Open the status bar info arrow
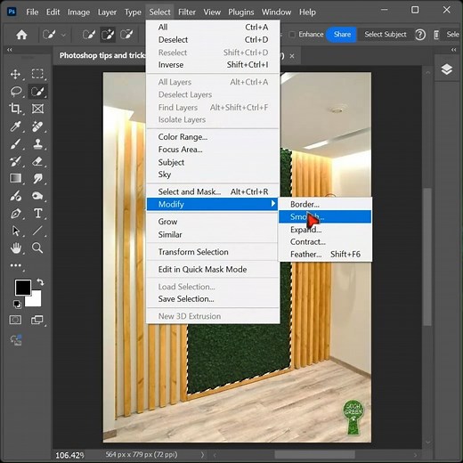Image resolution: width=463 pixels, height=463 pixels. pyautogui.click(x=202, y=454)
